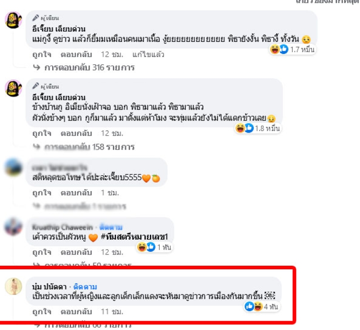
Task: View the 1 พัน reactions on the hashtag comment
Action: [154, 247]
